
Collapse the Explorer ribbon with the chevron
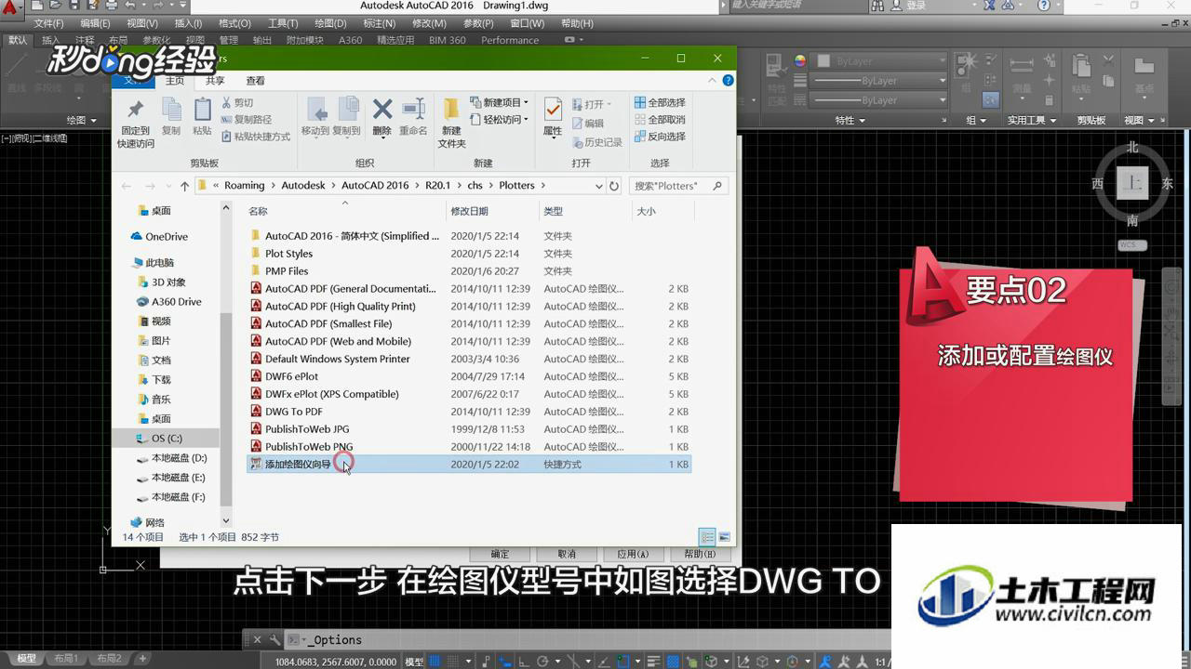[x=713, y=81]
